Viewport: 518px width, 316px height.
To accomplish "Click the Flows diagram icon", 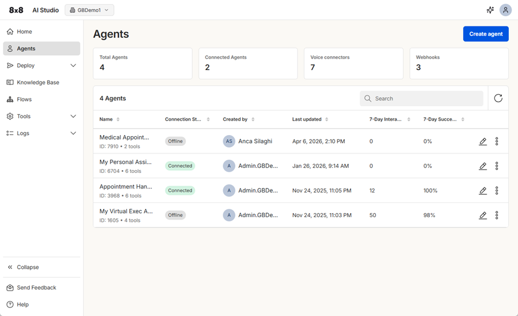I will [x=10, y=99].
